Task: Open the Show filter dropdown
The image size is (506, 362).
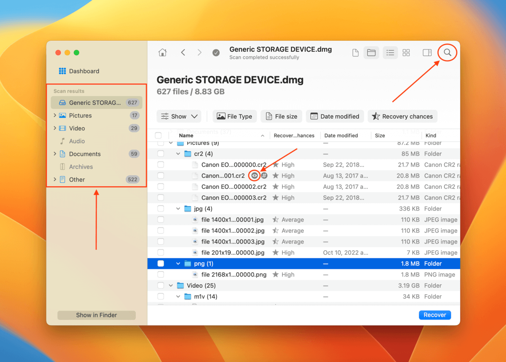Action: click(x=179, y=116)
